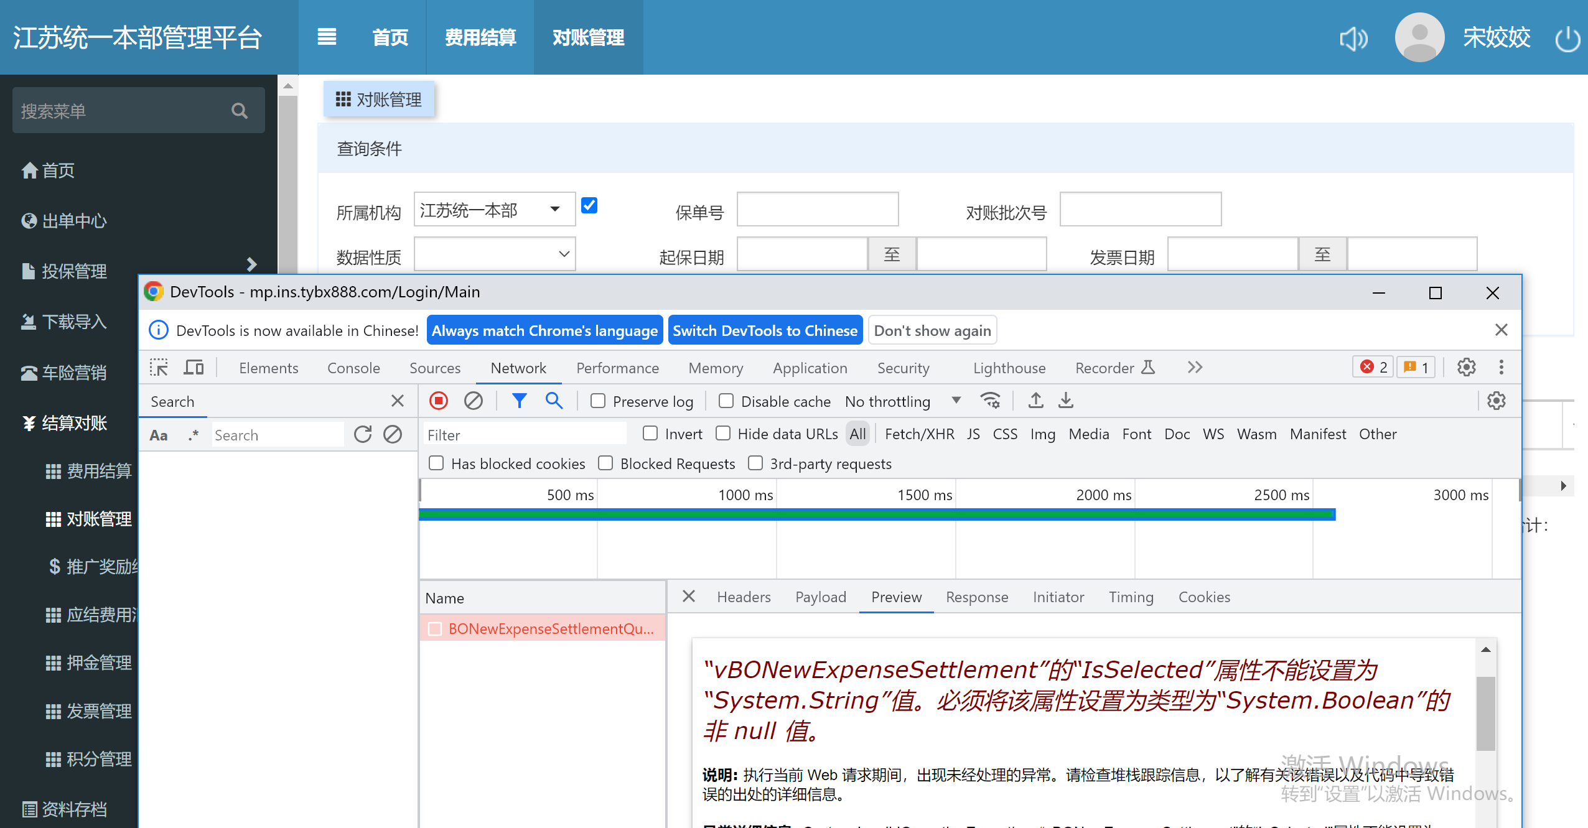
Task: Click the import HAR file upload icon
Action: pos(1035,401)
